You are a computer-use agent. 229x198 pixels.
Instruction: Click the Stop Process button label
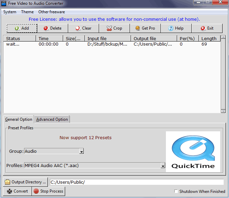tap(52, 191)
